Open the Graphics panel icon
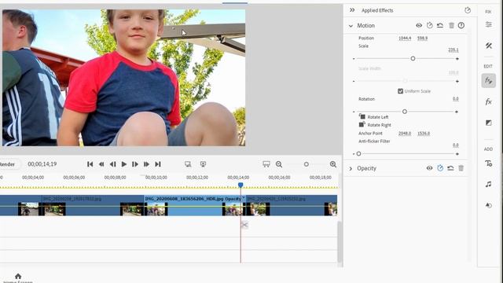 [x=489, y=205]
